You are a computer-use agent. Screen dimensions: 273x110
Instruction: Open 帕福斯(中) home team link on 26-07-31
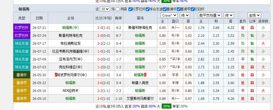(70, 28)
